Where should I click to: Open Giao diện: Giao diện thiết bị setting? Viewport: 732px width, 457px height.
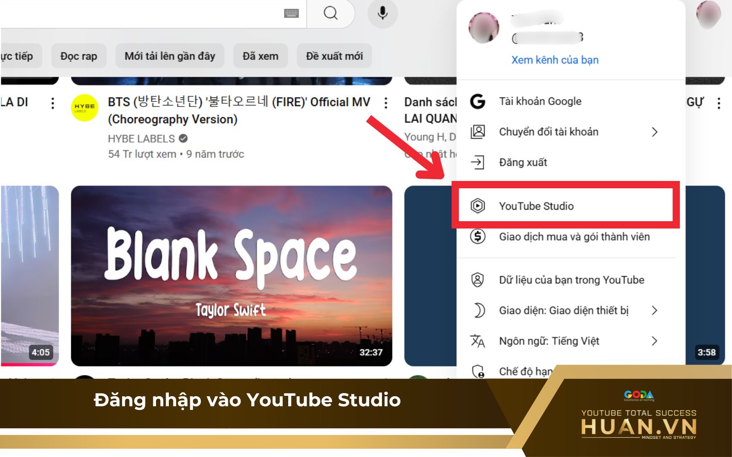click(571, 310)
